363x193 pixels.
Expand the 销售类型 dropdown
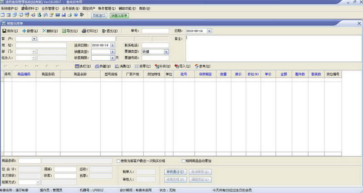[x=113, y=52]
